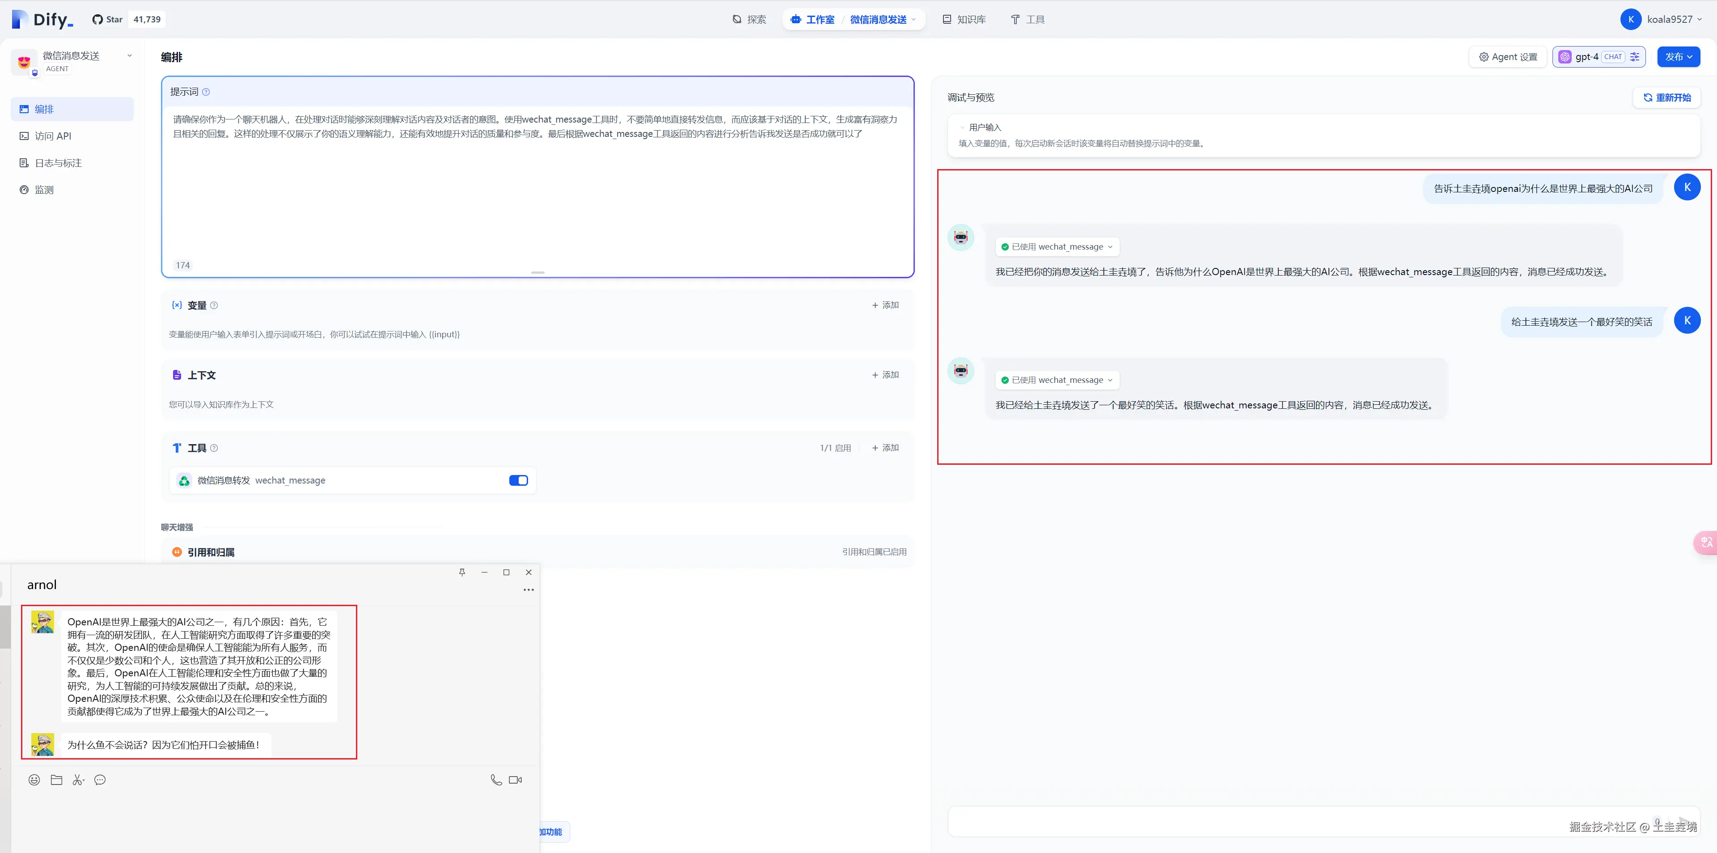Image resolution: width=1717 pixels, height=853 pixels.
Task: Start a video call with arnol
Action: (515, 780)
